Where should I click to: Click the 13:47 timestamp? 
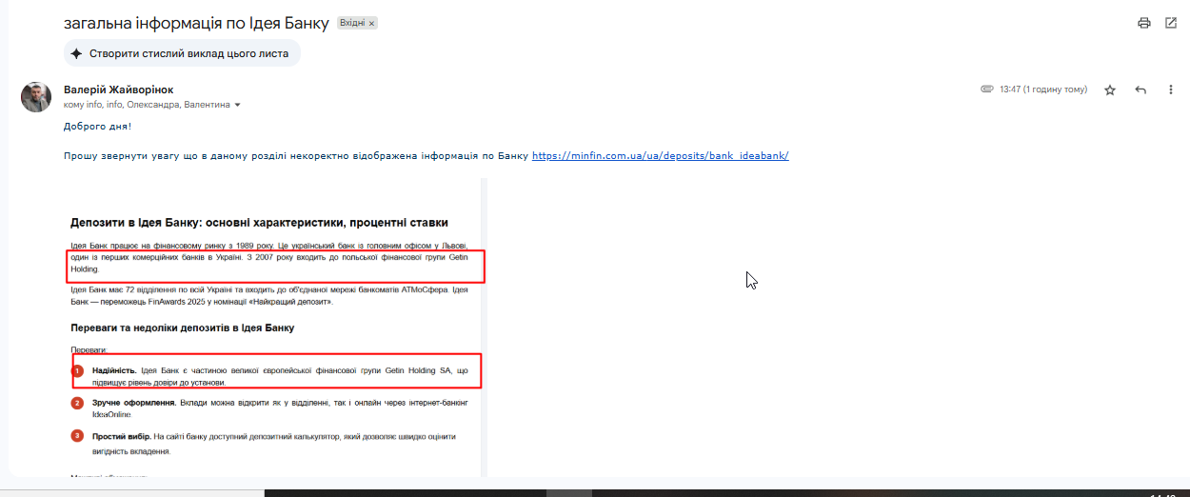tap(1043, 89)
